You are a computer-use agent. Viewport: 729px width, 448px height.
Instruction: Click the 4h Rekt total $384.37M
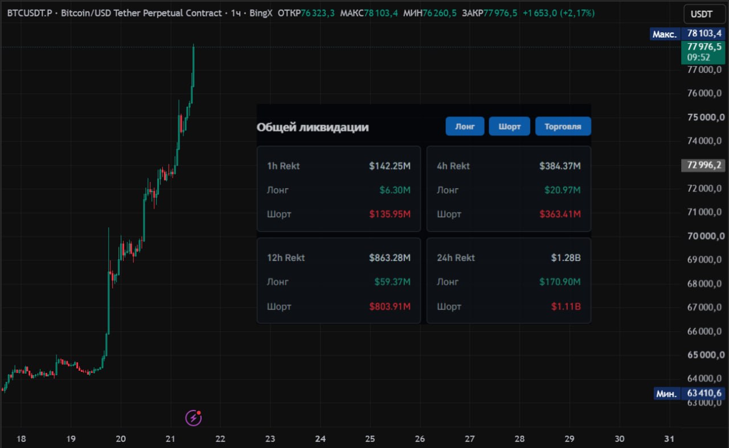(x=560, y=166)
